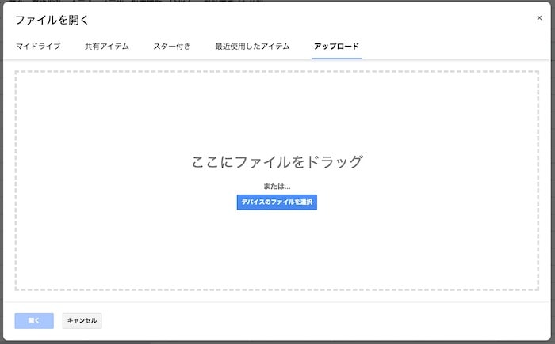This screenshot has width=555, height=344.
Task: Go to the 最近使用したアイテム tab
Action: (x=252, y=47)
